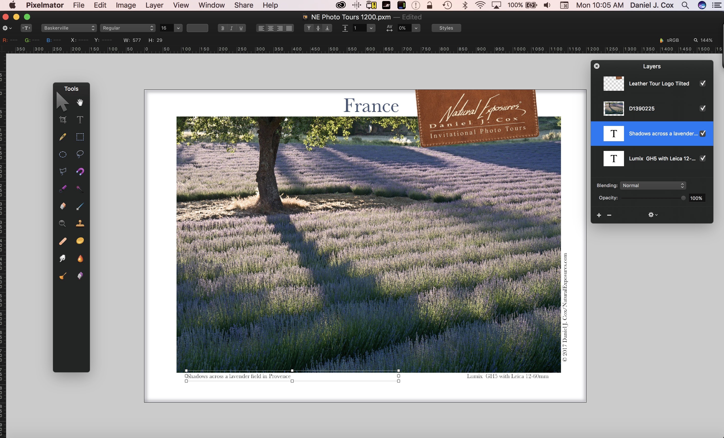Open the character spacing 0% dropdown

click(x=416, y=28)
